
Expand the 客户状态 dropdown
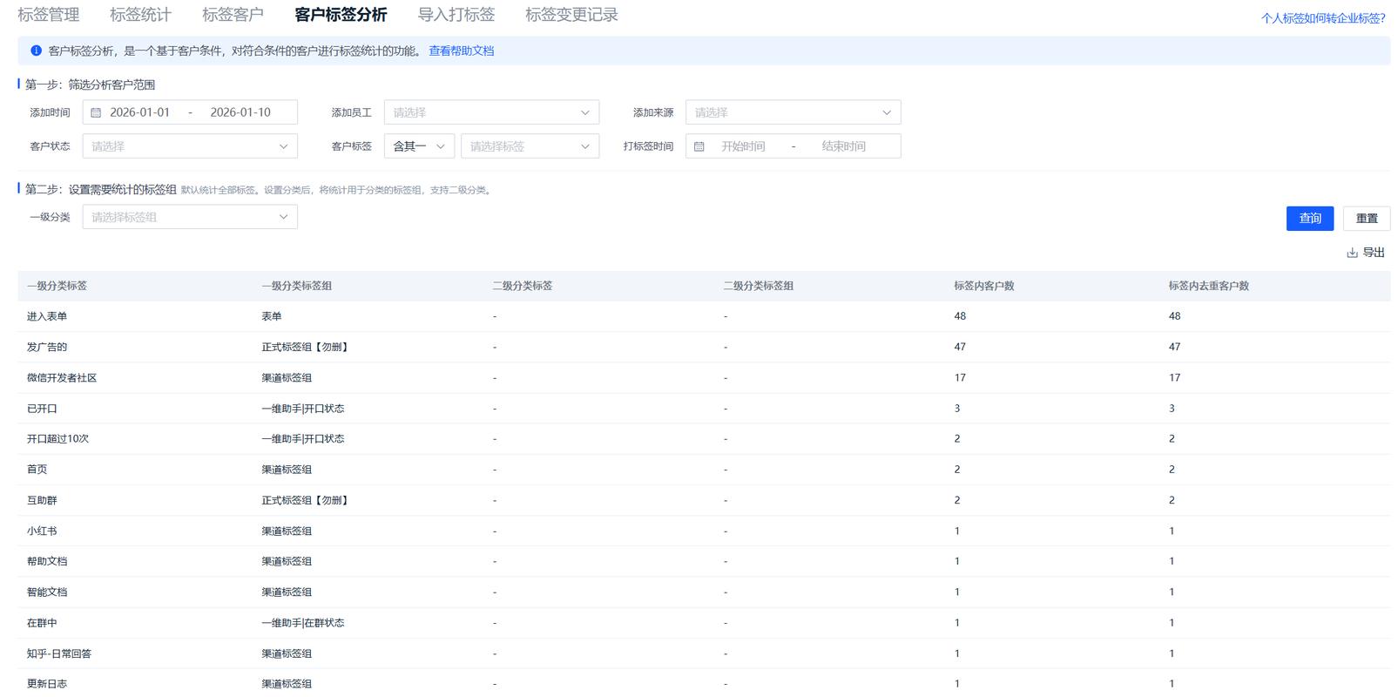tap(190, 146)
